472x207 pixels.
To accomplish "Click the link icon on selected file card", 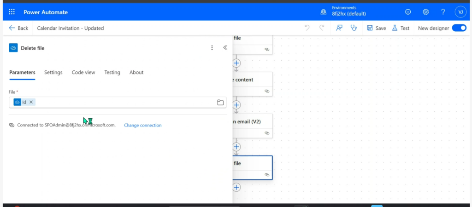I will [267, 175].
